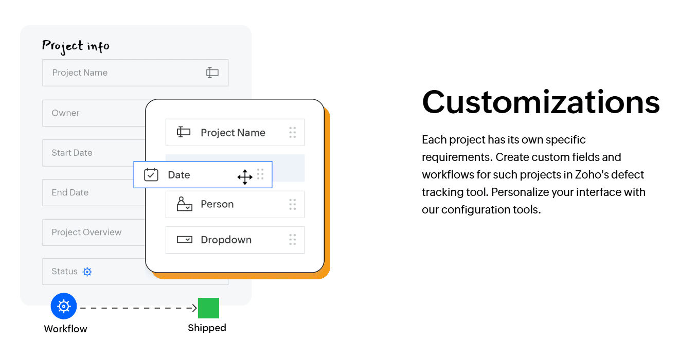Click the text field icon in Project Name input
Screen dimensions: 679x340
point(212,73)
